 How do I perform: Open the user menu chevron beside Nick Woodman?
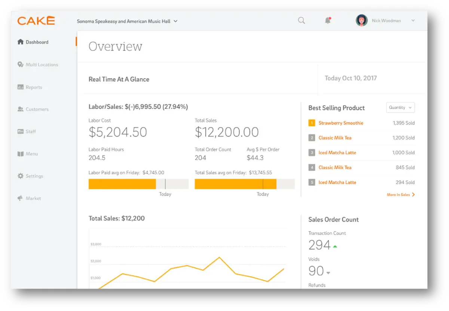coord(413,21)
